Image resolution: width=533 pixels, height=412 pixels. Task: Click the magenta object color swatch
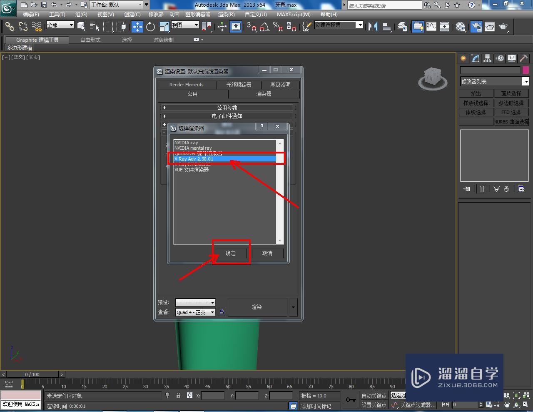coord(526,70)
